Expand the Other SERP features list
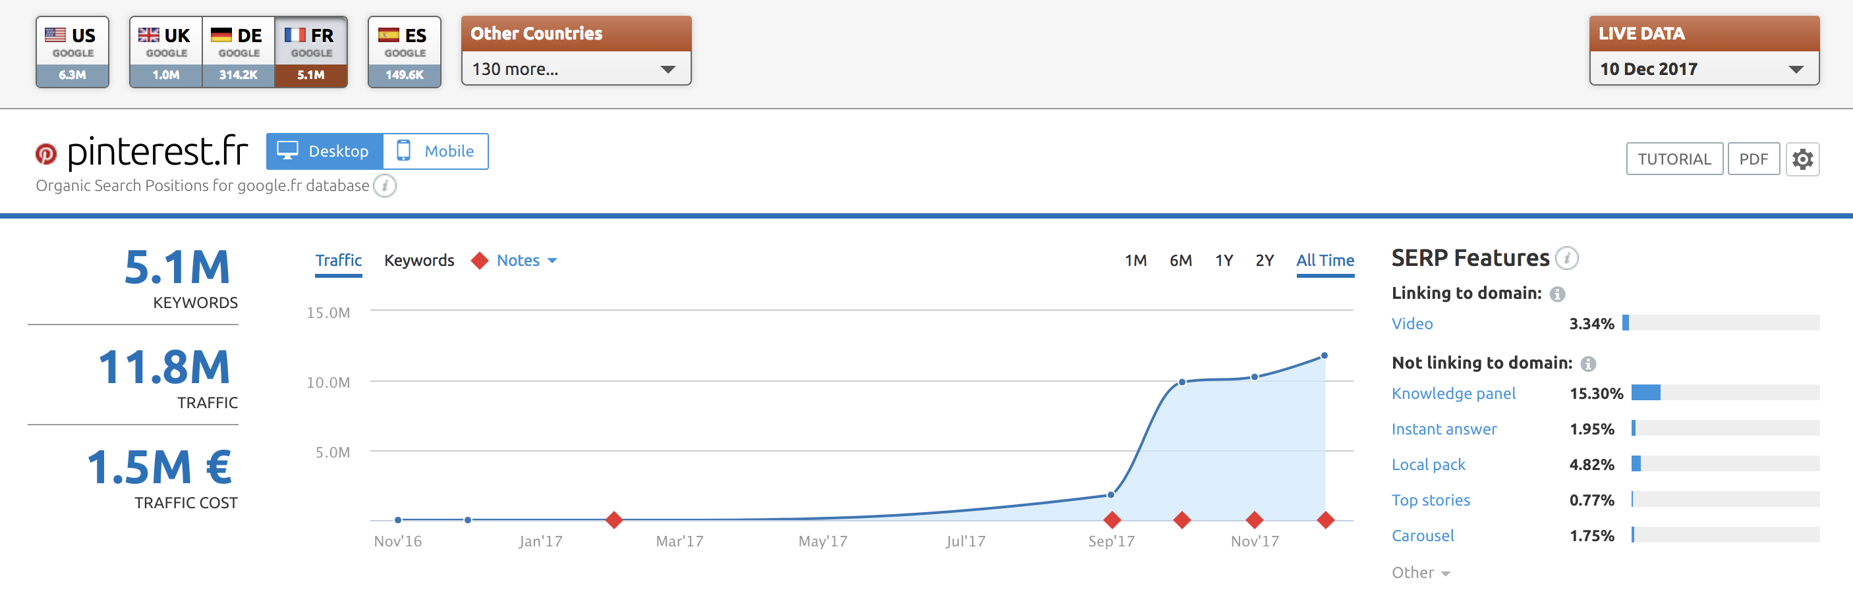Screen dimensions: 1853x603 point(1421,573)
